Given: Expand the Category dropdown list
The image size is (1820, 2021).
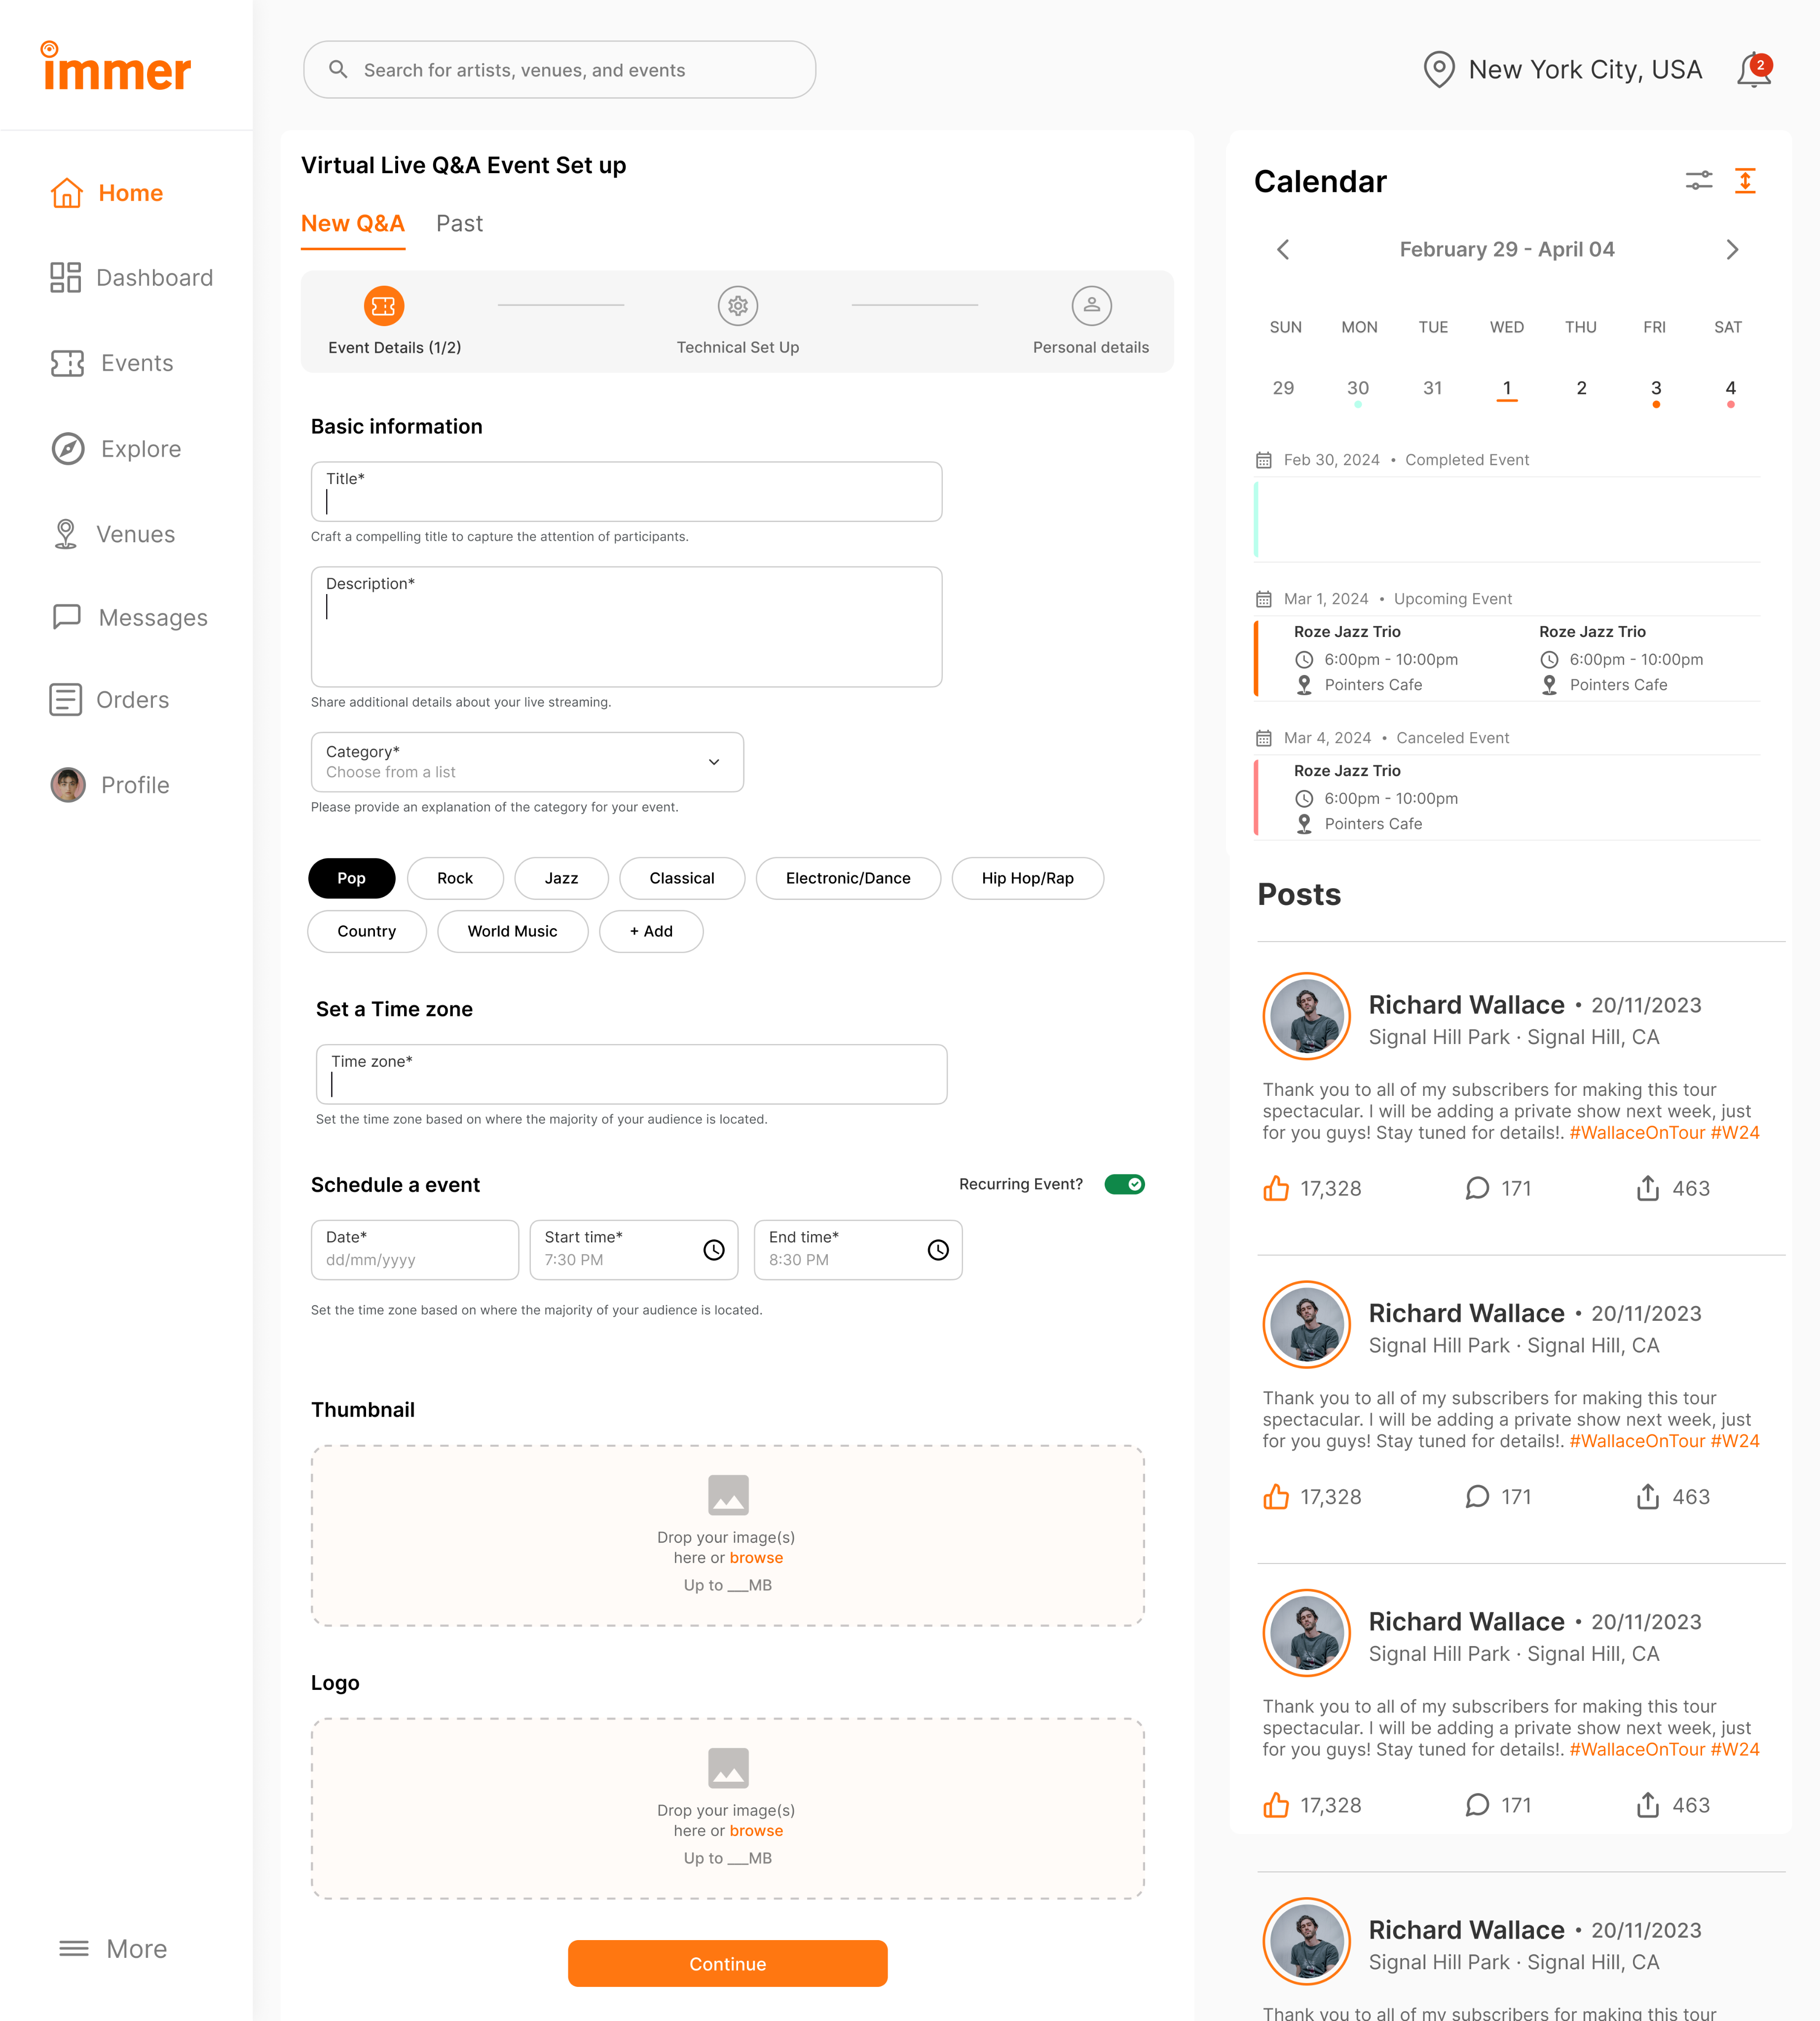Looking at the screenshot, I should click(714, 762).
